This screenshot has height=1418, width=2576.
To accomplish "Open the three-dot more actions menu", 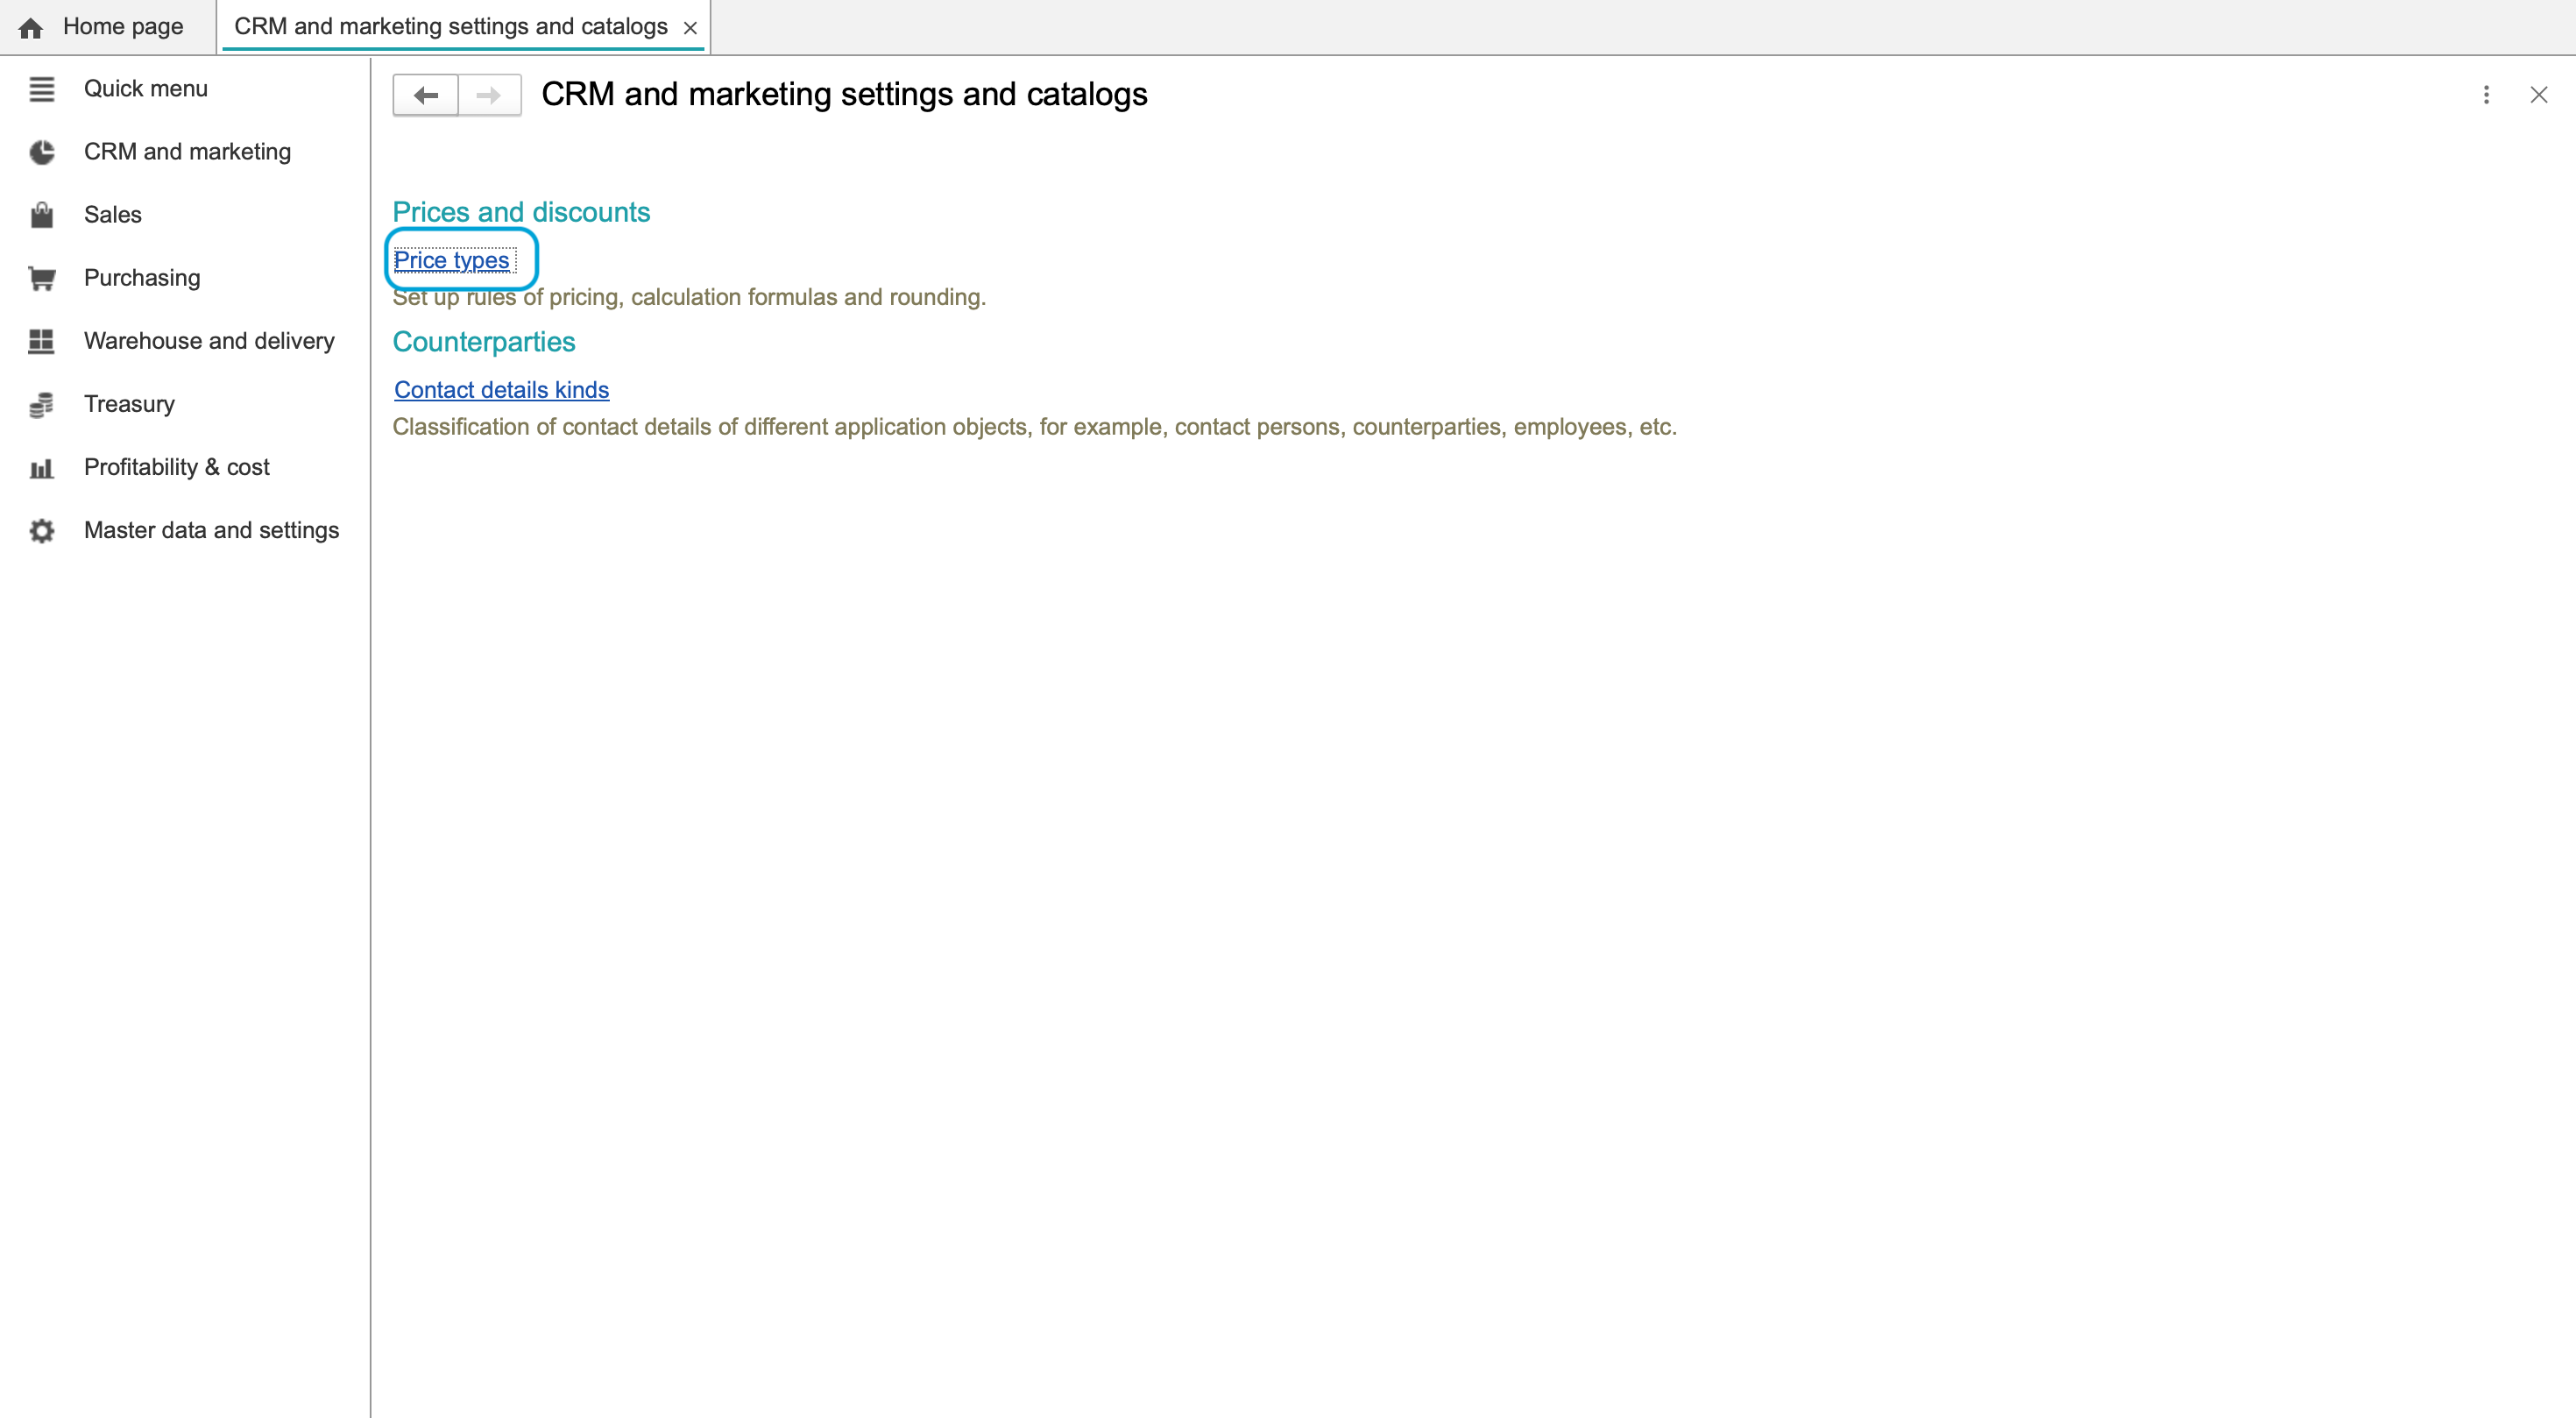I will [x=2486, y=95].
